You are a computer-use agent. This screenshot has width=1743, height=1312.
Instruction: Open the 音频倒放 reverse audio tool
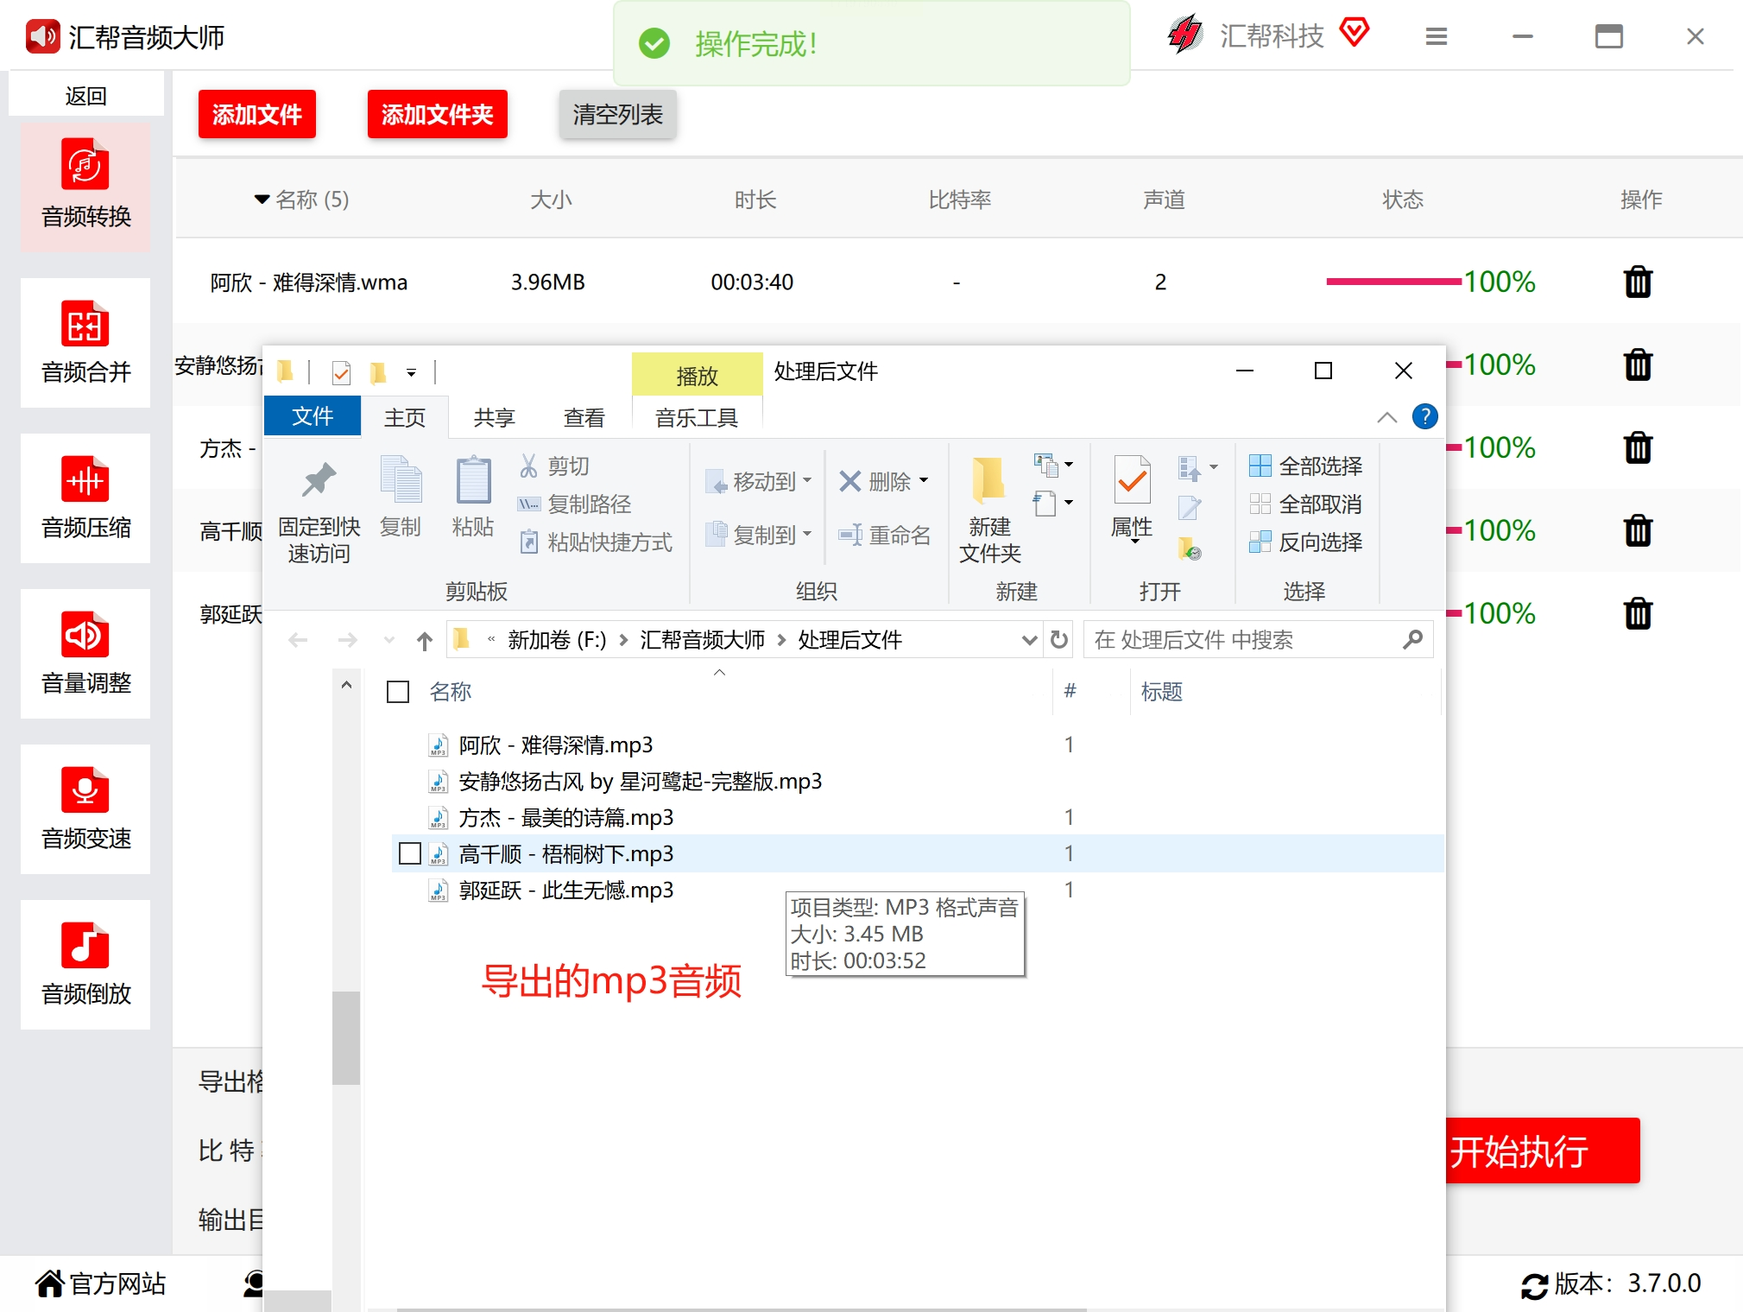(85, 964)
